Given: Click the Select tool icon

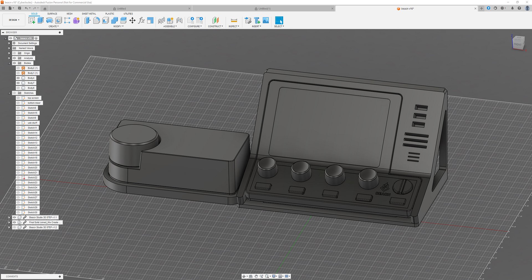Looking at the screenshot, I should pyautogui.click(x=279, y=20).
